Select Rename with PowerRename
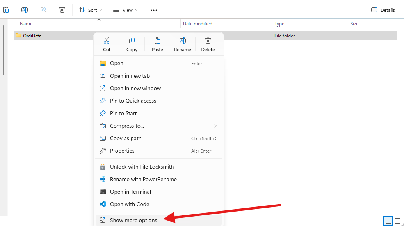This screenshot has height=226, width=404. pos(158,180)
